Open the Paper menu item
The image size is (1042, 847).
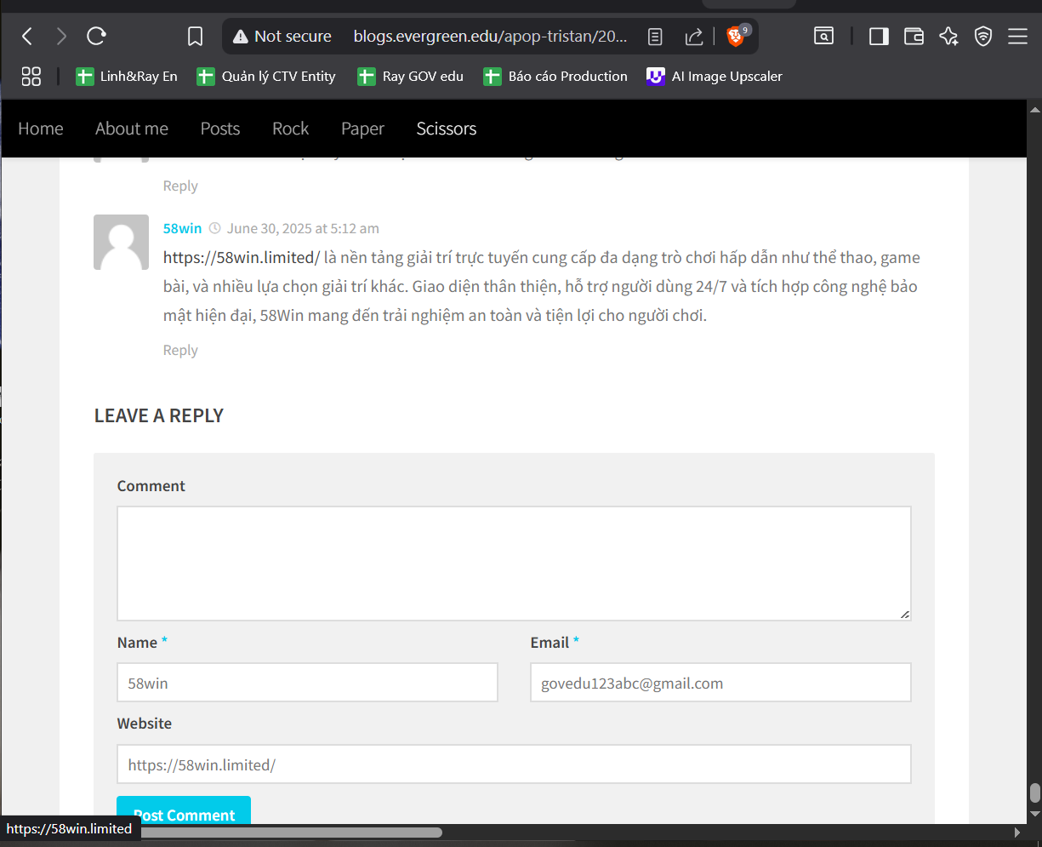coord(363,129)
